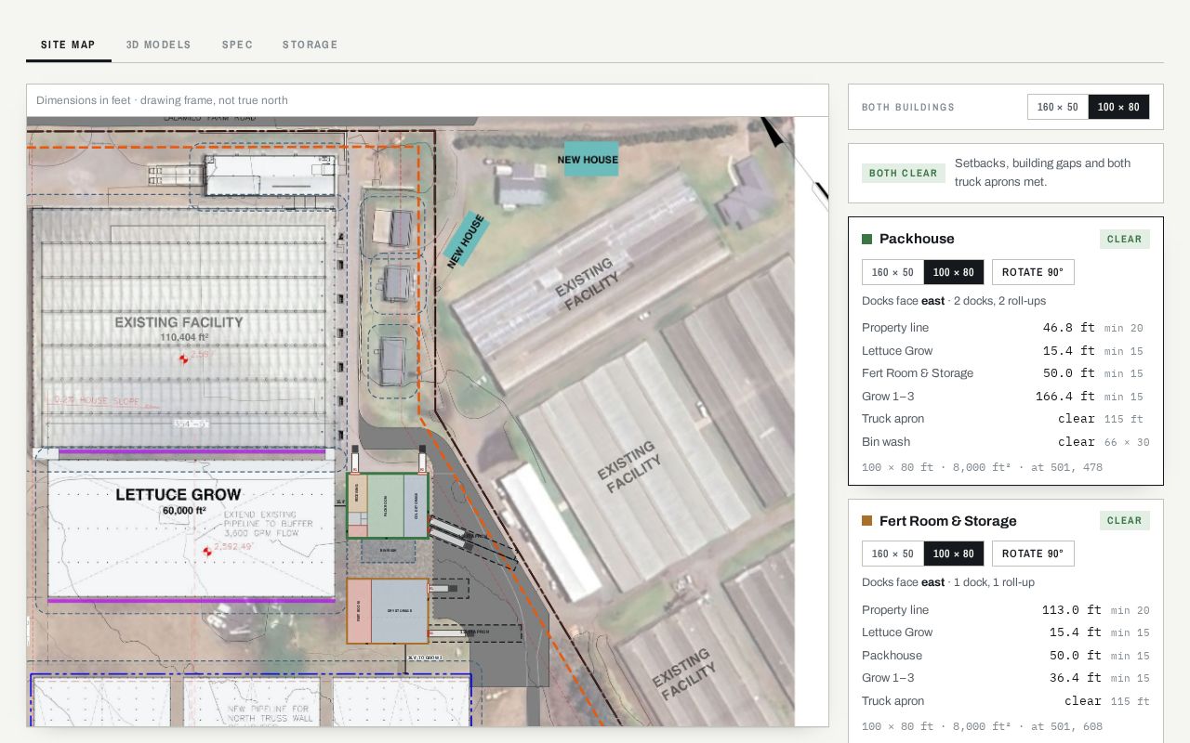The image size is (1190, 743).
Task: Click the BOTH CLEAR status badge
Action: tap(904, 173)
